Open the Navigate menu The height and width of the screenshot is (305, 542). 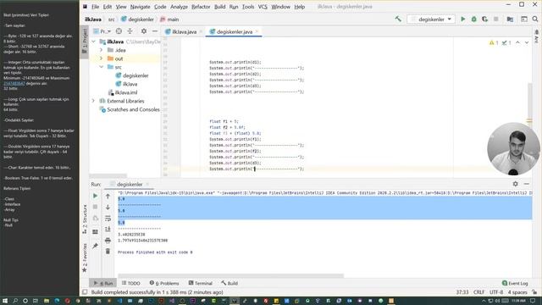(140, 7)
